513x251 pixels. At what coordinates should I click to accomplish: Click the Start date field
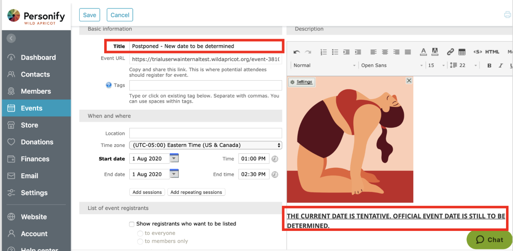149,159
